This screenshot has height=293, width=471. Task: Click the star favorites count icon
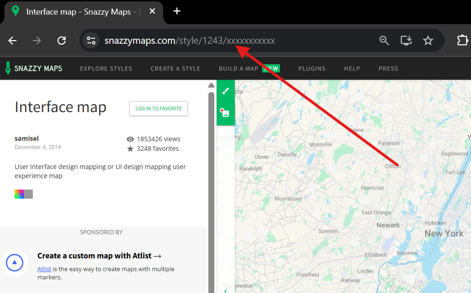coord(130,149)
